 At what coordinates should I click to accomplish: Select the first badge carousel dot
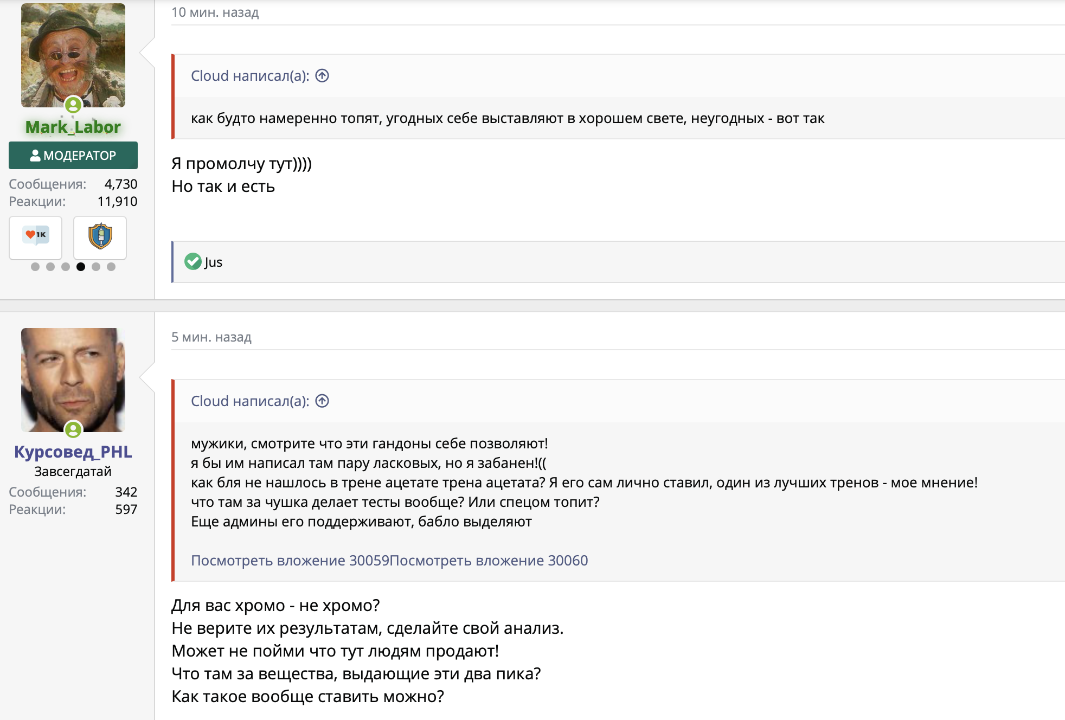click(35, 267)
